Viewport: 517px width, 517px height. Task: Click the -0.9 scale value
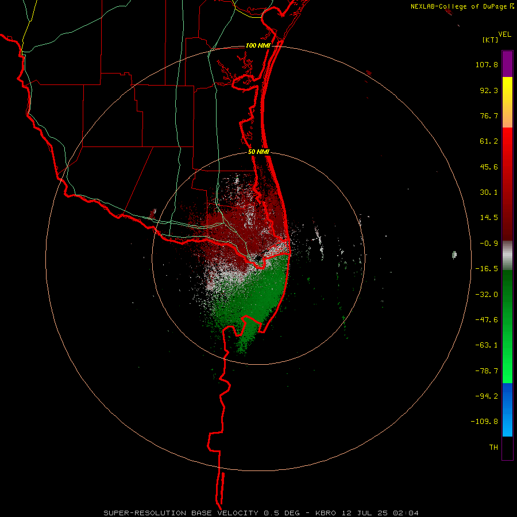click(x=489, y=244)
